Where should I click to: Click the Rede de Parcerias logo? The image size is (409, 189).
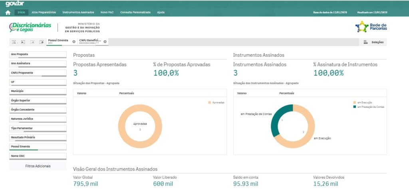[x=371, y=27]
